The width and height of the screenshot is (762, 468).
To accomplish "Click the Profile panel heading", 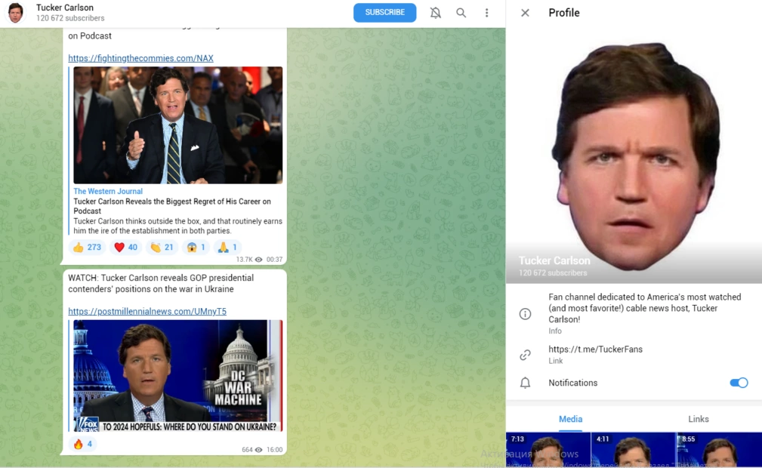I will (x=563, y=13).
